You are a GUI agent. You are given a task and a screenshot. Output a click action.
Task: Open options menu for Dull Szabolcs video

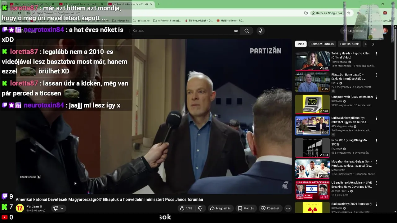[377, 118]
